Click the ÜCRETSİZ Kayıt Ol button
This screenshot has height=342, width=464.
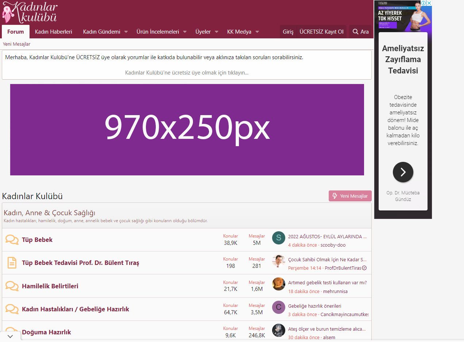pos(321,32)
